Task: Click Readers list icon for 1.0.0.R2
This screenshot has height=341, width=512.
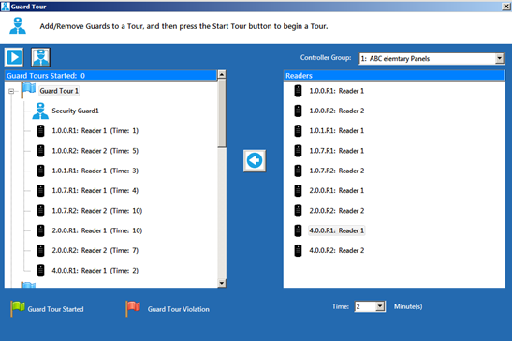Action: tap(298, 111)
